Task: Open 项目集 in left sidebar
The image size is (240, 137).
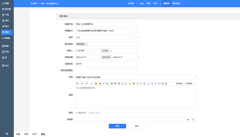Action: pos(7,9)
